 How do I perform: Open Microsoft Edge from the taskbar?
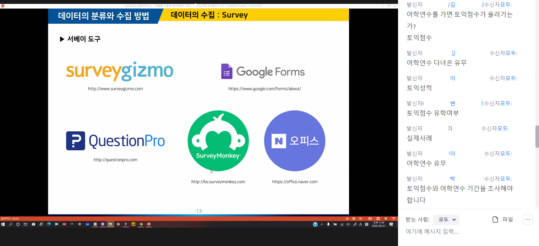[x=49, y=224]
